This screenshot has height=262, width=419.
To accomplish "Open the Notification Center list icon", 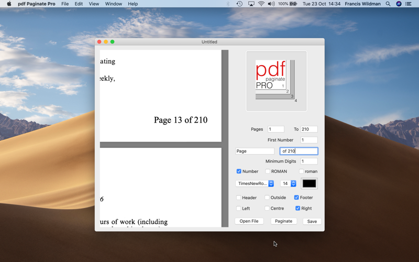I will [409, 4].
